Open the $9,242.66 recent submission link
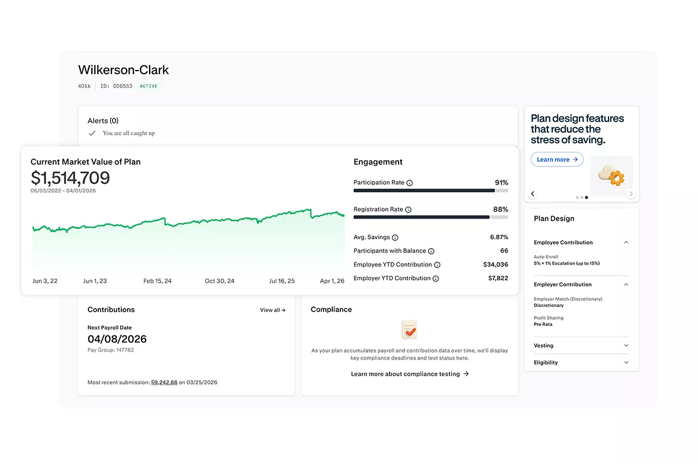The height and width of the screenshot is (466, 698). click(164, 383)
